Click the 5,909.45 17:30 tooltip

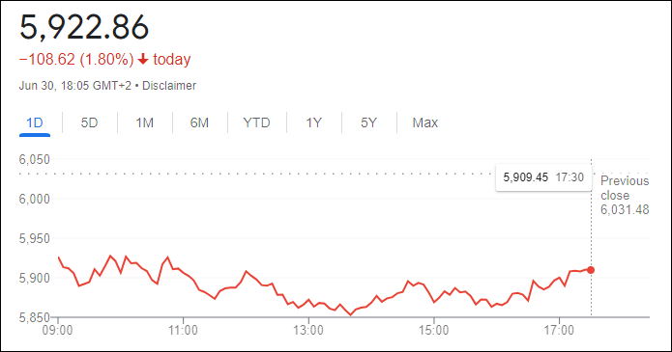(543, 177)
